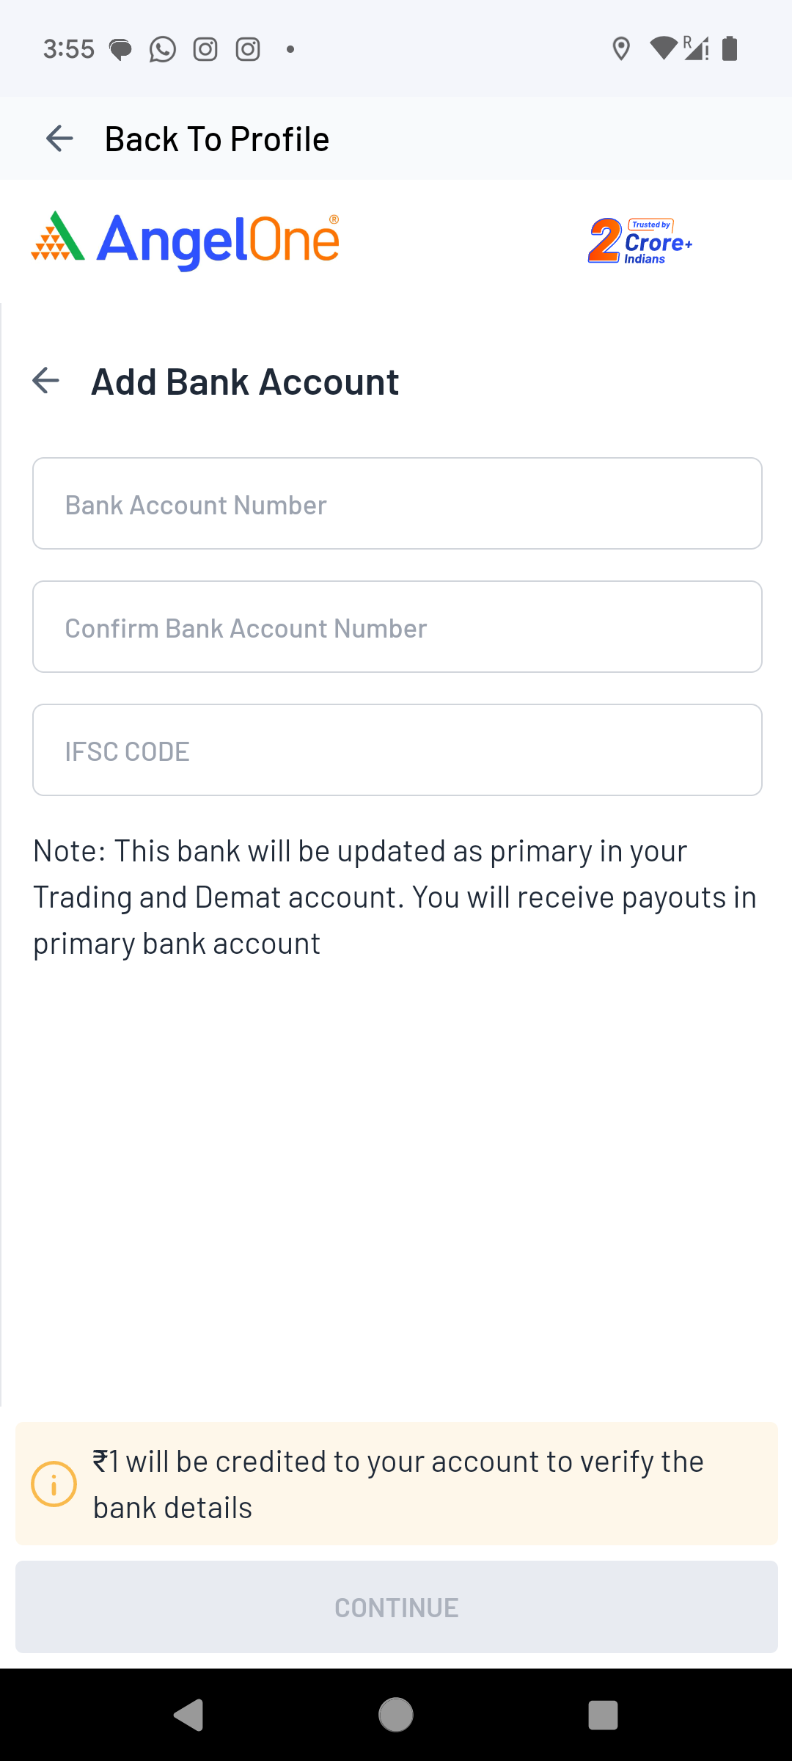Tap the location icon in status bar
This screenshot has width=792, height=1761.
pos(621,49)
